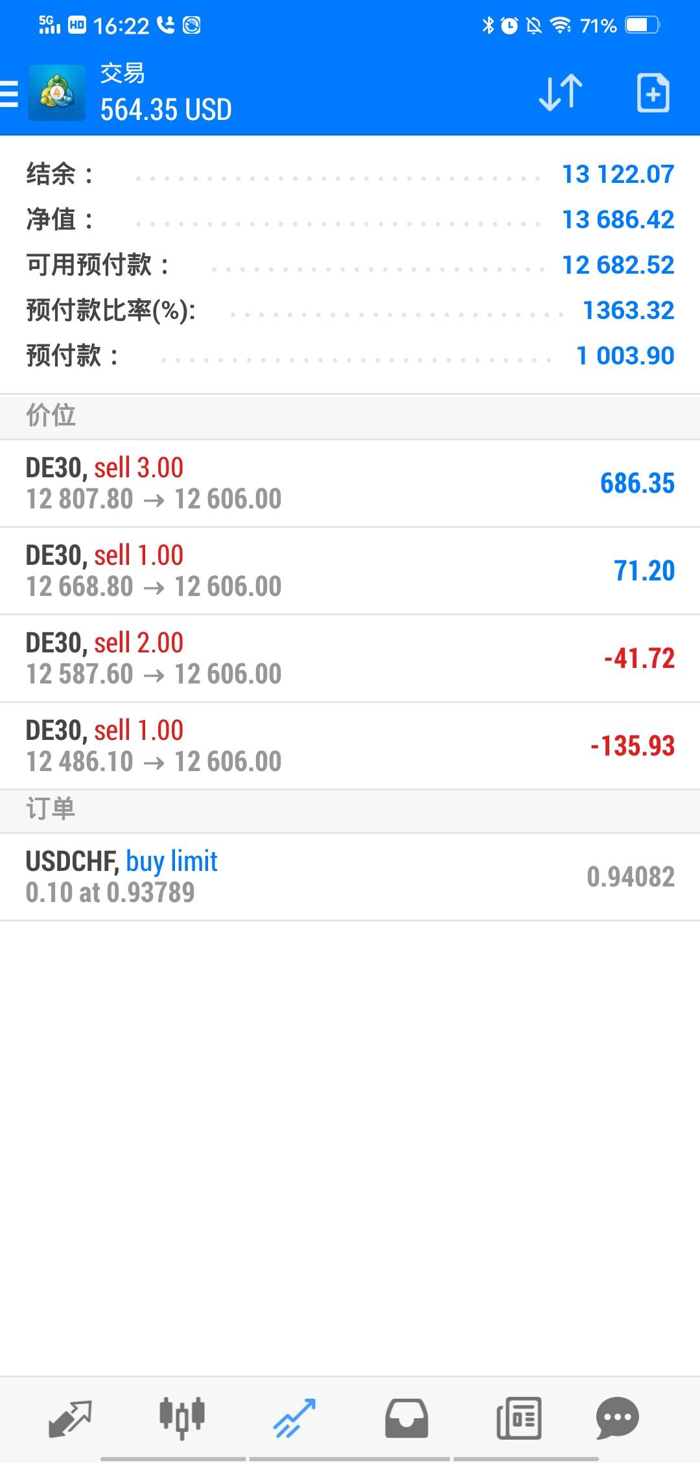Select the Trade tab
This screenshot has height=1463, width=700.
tap(294, 1419)
